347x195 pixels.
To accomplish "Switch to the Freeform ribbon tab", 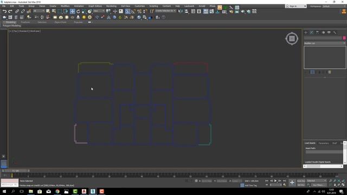I will pyautogui.click(x=25, y=22).
